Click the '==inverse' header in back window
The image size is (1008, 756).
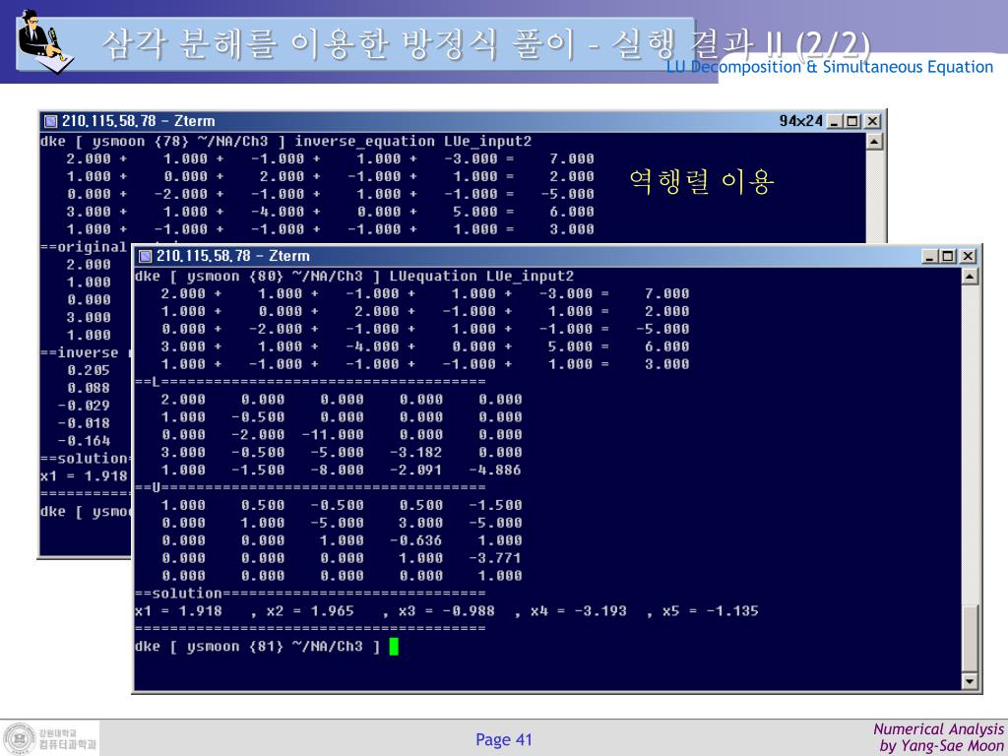[x=79, y=353]
